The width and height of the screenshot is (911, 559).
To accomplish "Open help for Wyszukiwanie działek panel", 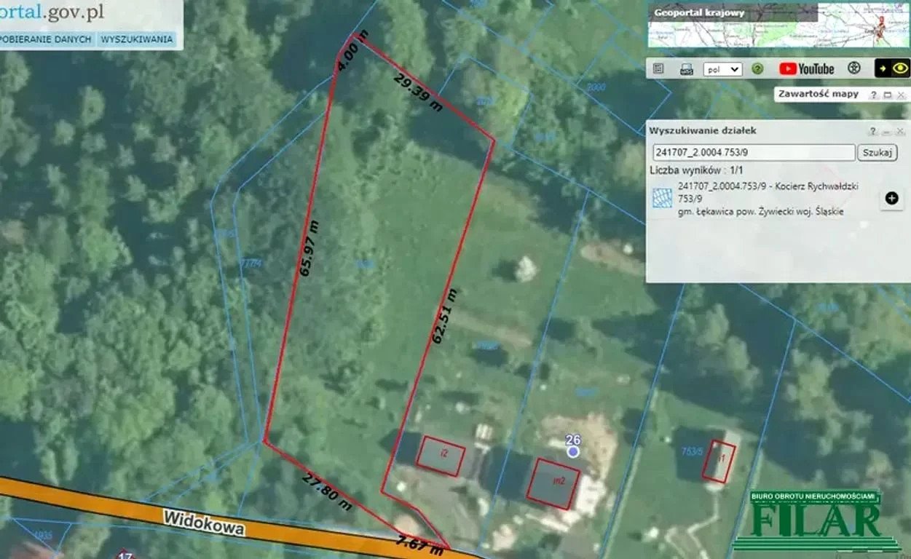I will click(872, 131).
